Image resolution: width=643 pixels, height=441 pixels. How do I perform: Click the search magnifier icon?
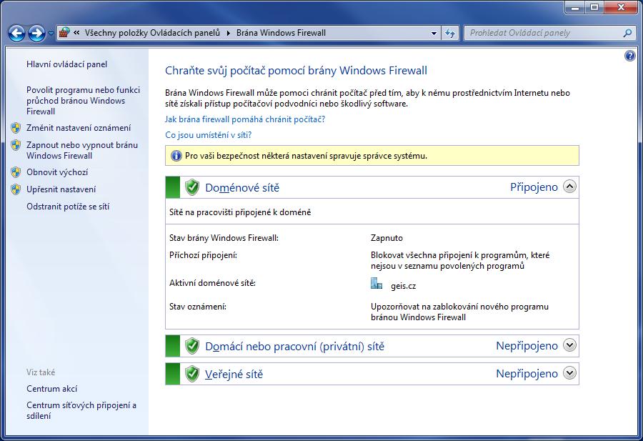[x=627, y=33]
